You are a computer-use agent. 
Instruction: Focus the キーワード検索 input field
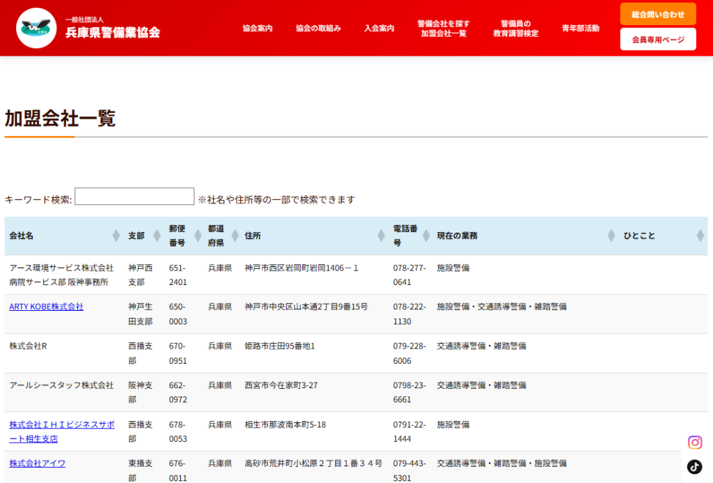tap(134, 197)
